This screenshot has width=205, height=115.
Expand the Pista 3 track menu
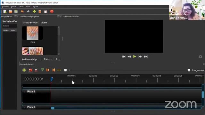coord(24,92)
